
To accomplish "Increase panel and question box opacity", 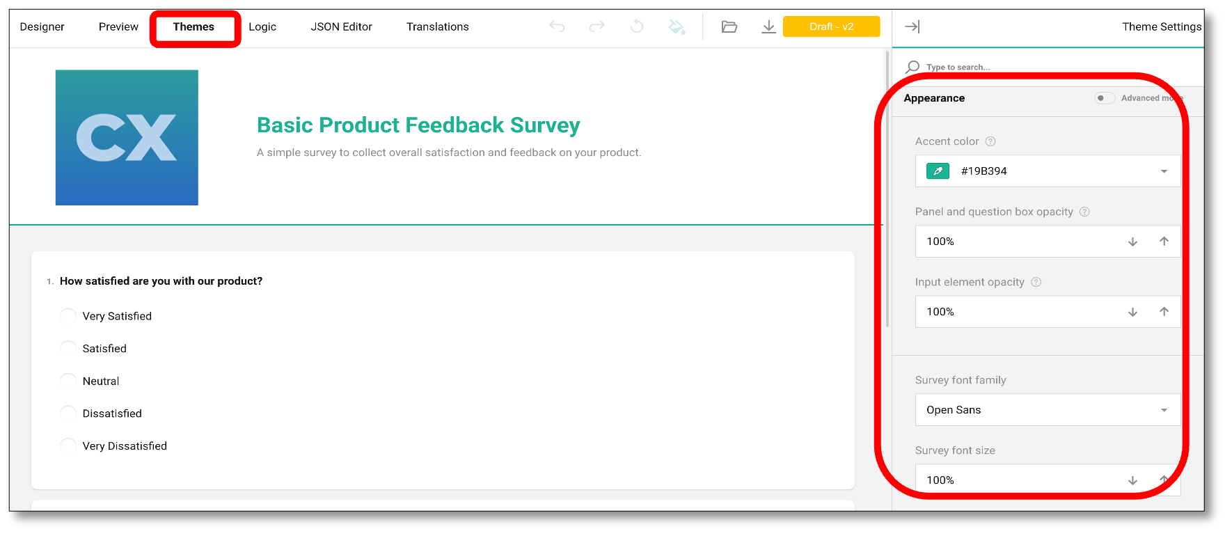I will (1164, 242).
